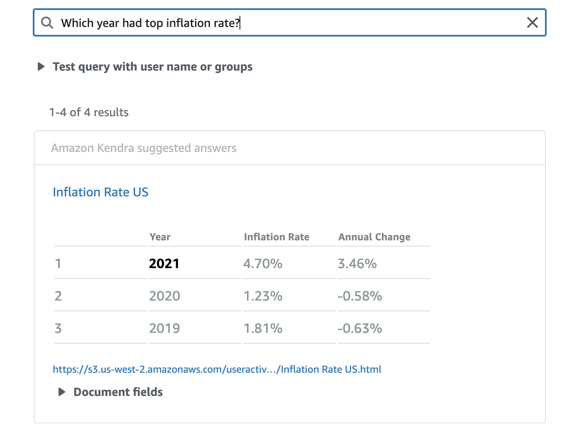This screenshot has width=562, height=430.
Task: Click the 3.46% annual change cell
Action: click(357, 264)
